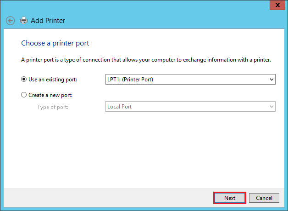Click the chevron on the Type of port dropdown
Screen dimensions: 288x211
(x=271, y=107)
